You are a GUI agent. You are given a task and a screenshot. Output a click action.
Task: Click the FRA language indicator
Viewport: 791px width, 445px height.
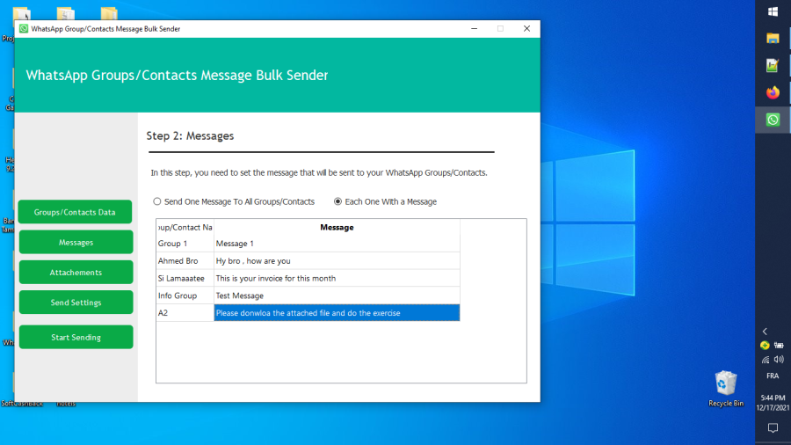[x=773, y=376]
